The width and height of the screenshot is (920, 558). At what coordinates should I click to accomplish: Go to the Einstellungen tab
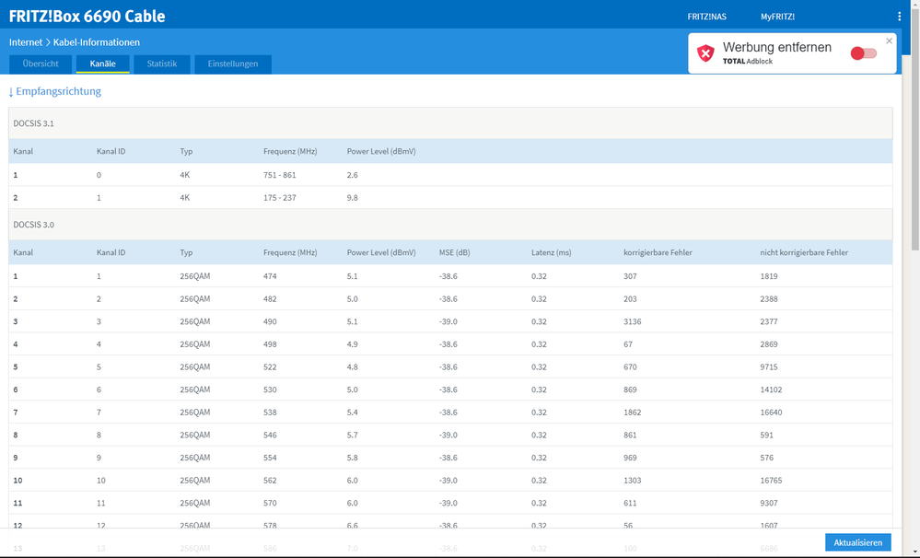pyautogui.click(x=233, y=64)
